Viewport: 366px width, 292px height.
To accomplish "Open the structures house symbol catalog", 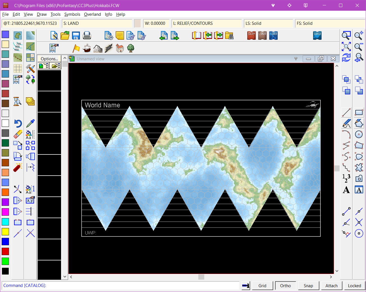I will point(120,48).
